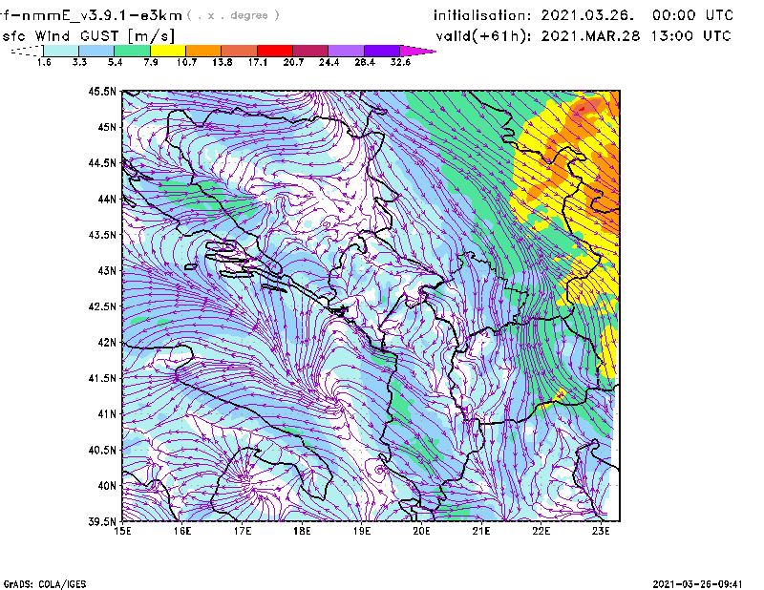Click the 18E longitude label
This screenshot has height=590, width=764.
[302, 531]
